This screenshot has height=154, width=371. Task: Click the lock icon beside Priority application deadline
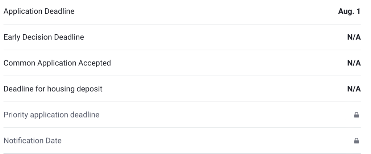(356, 115)
